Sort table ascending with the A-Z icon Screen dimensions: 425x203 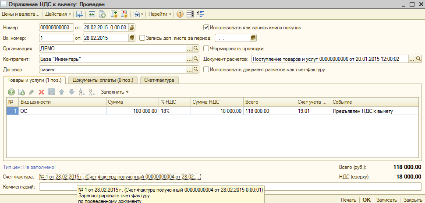(x=81, y=92)
